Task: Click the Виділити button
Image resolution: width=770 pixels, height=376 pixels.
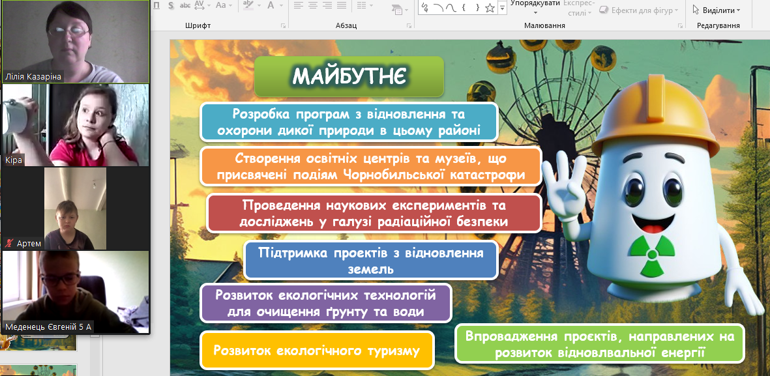Action: (716, 10)
